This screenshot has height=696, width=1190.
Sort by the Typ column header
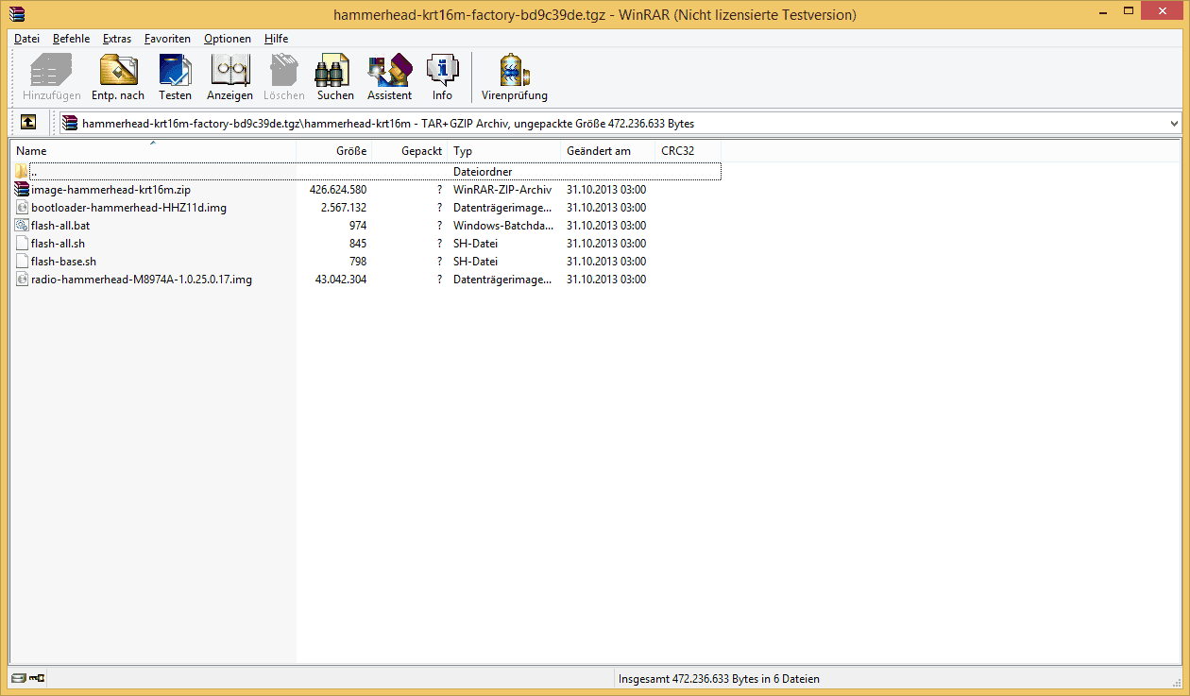click(504, 150)
